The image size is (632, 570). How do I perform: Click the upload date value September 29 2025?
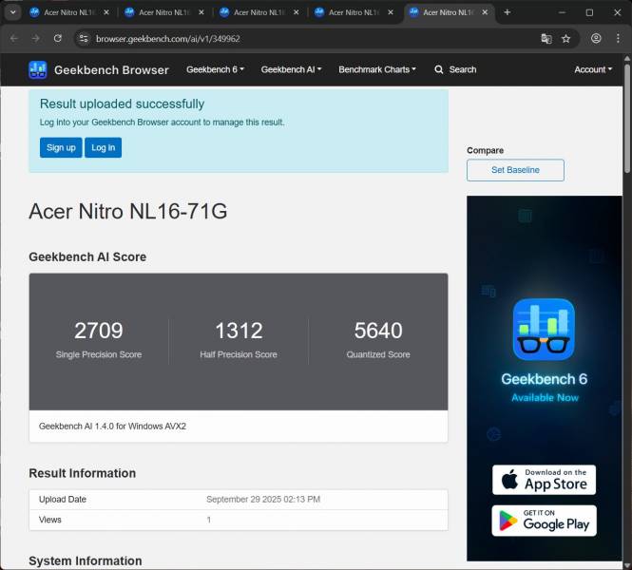click(x=263, y=499)
